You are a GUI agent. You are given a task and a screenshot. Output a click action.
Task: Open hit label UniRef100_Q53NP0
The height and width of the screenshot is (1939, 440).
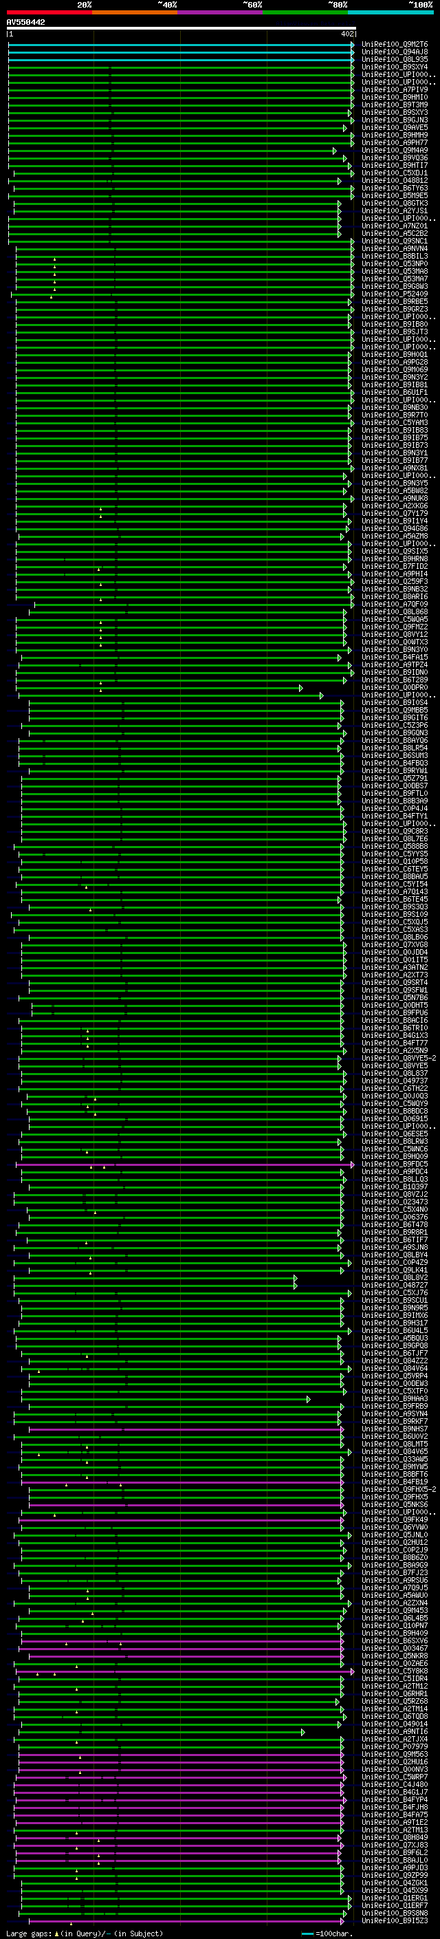pos(395,263)
